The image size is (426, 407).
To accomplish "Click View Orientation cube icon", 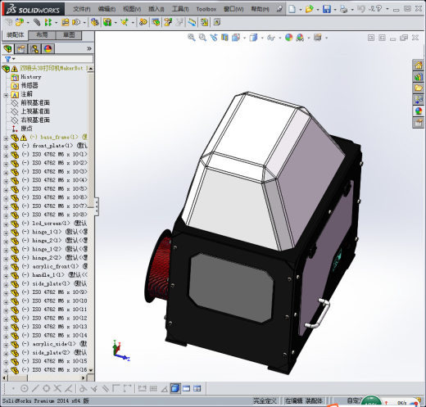I will (236, 38).
